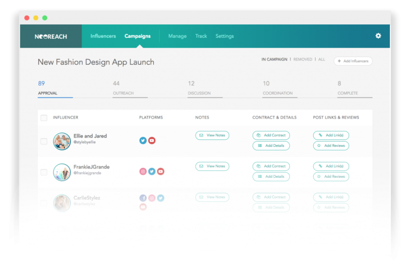
Task: Open the settings gear icon in header
Action: click(x=378, y=36)
